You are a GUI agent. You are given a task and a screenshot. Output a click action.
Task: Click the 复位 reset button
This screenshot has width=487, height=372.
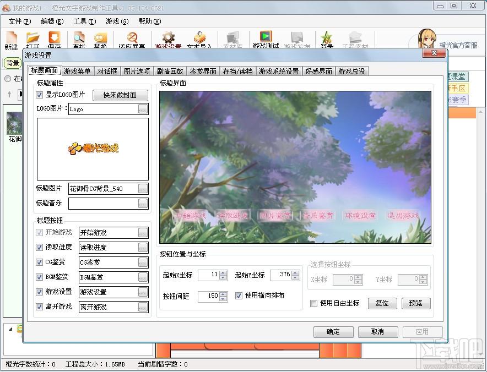pyautogui.click(x=382, y=303)
